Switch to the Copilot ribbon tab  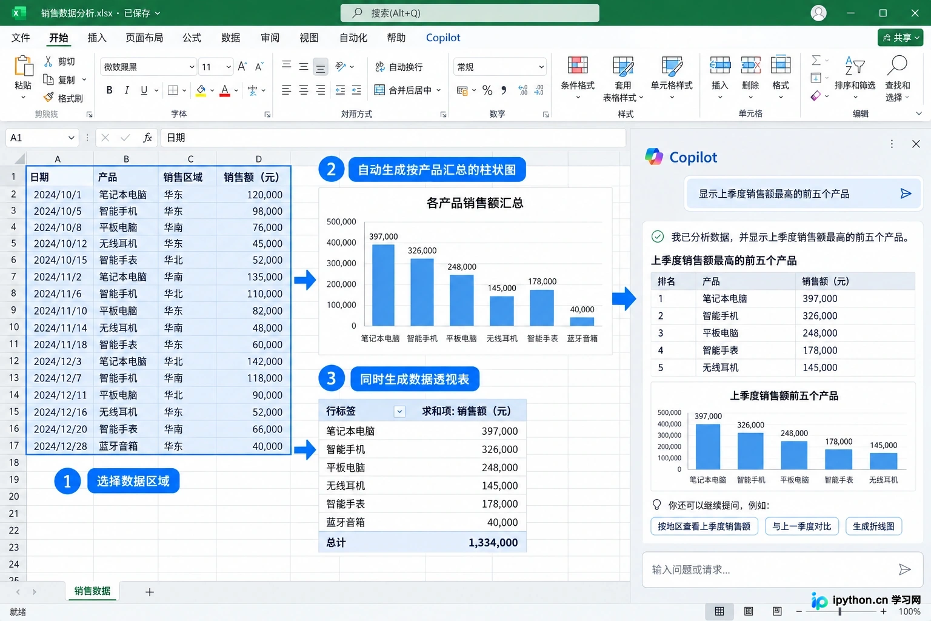[443, 38]
